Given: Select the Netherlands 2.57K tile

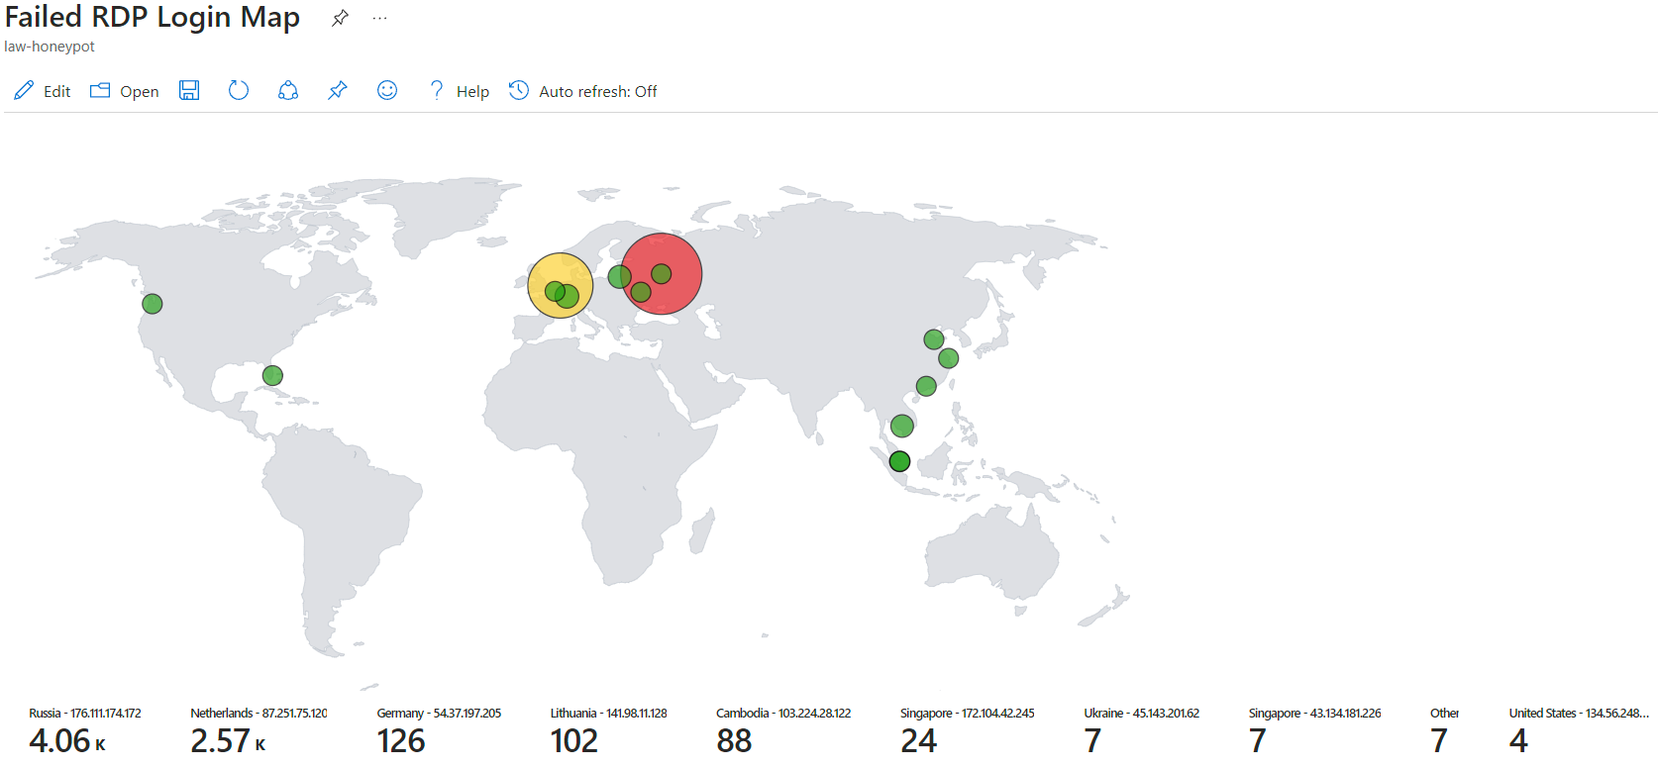Looking at the screenshot, I should [x=258, y=731].
